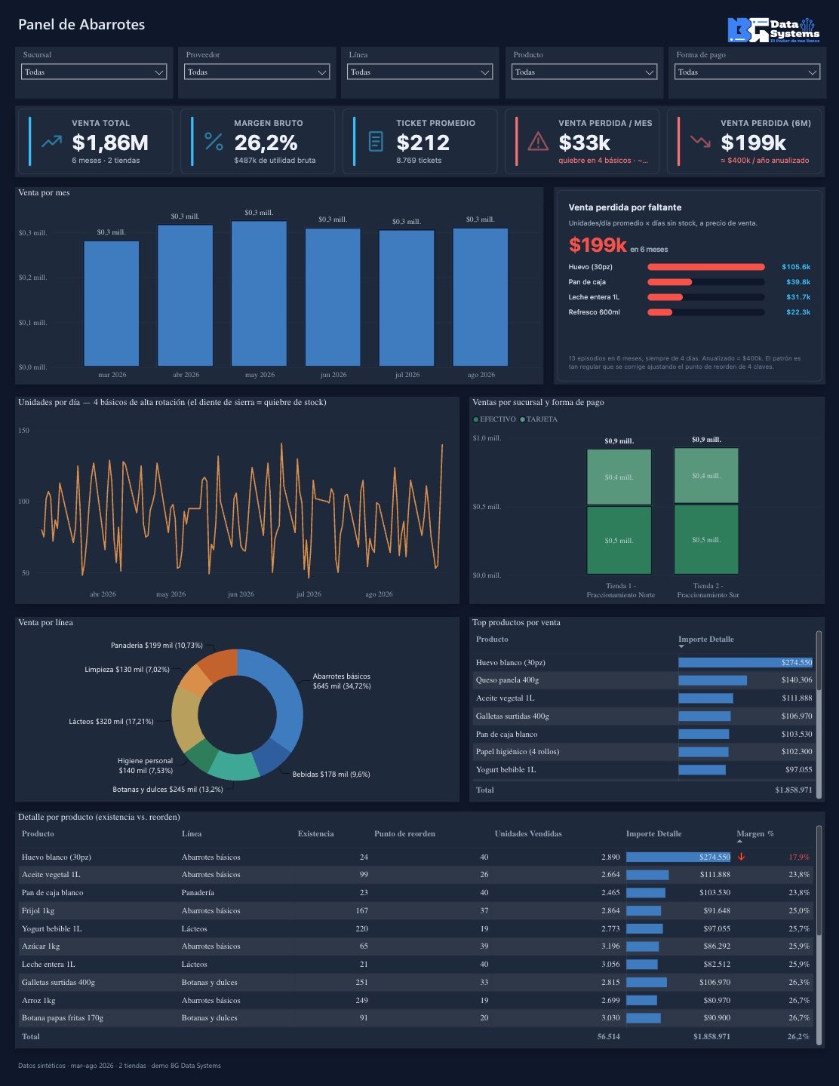Click the red down arrow in Huevo blanco row
The width and height of the screenshot is (839, 1086).
tap(742, 857)
